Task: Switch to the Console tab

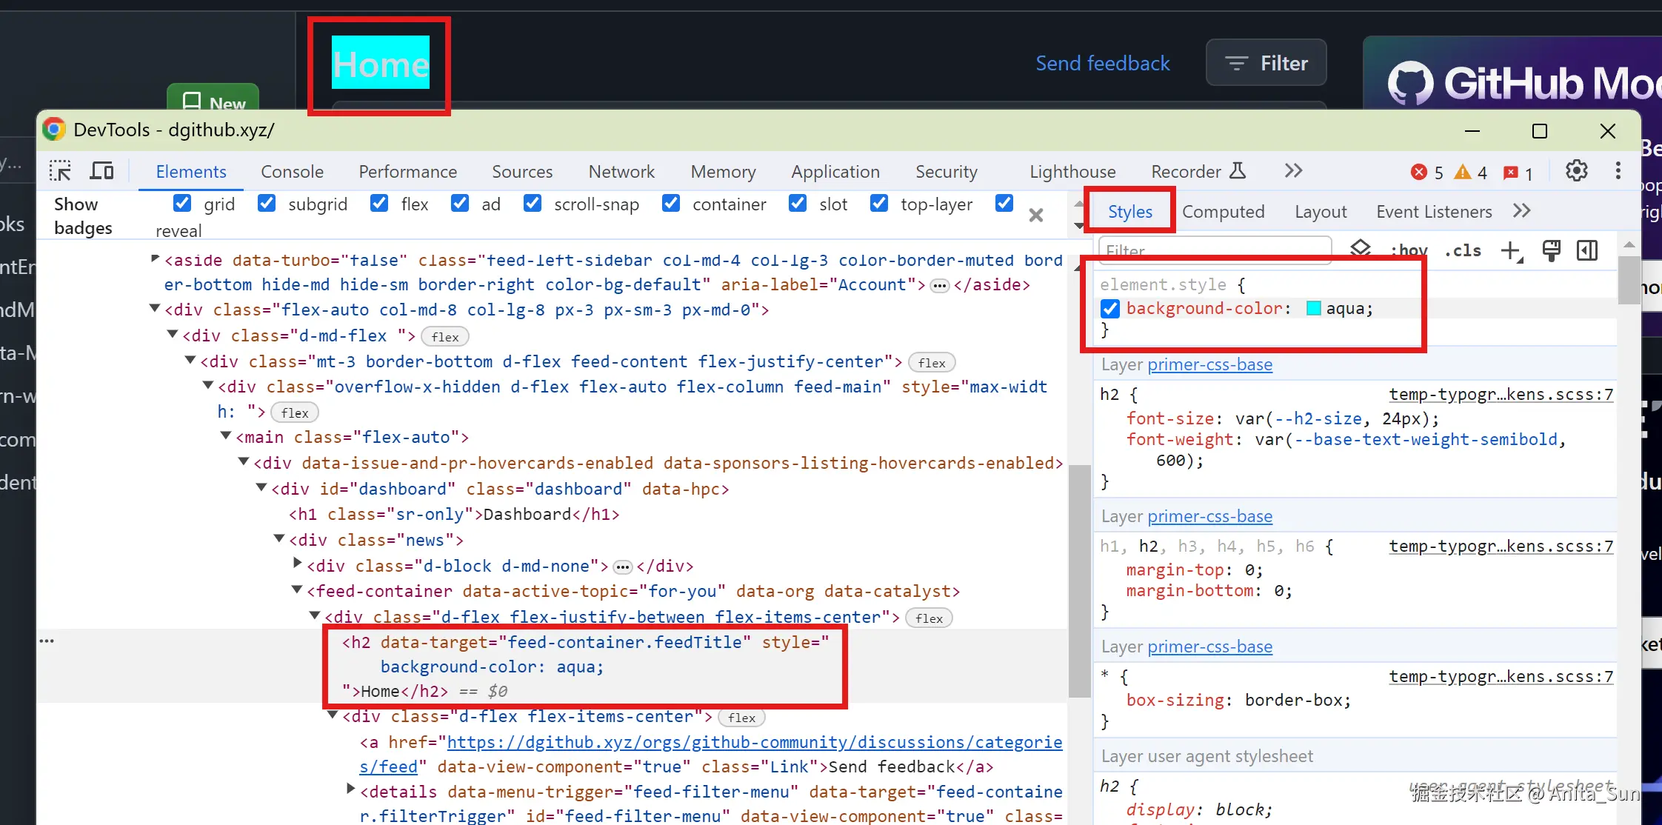Action: pyautogui.click(x=292, y=172)
